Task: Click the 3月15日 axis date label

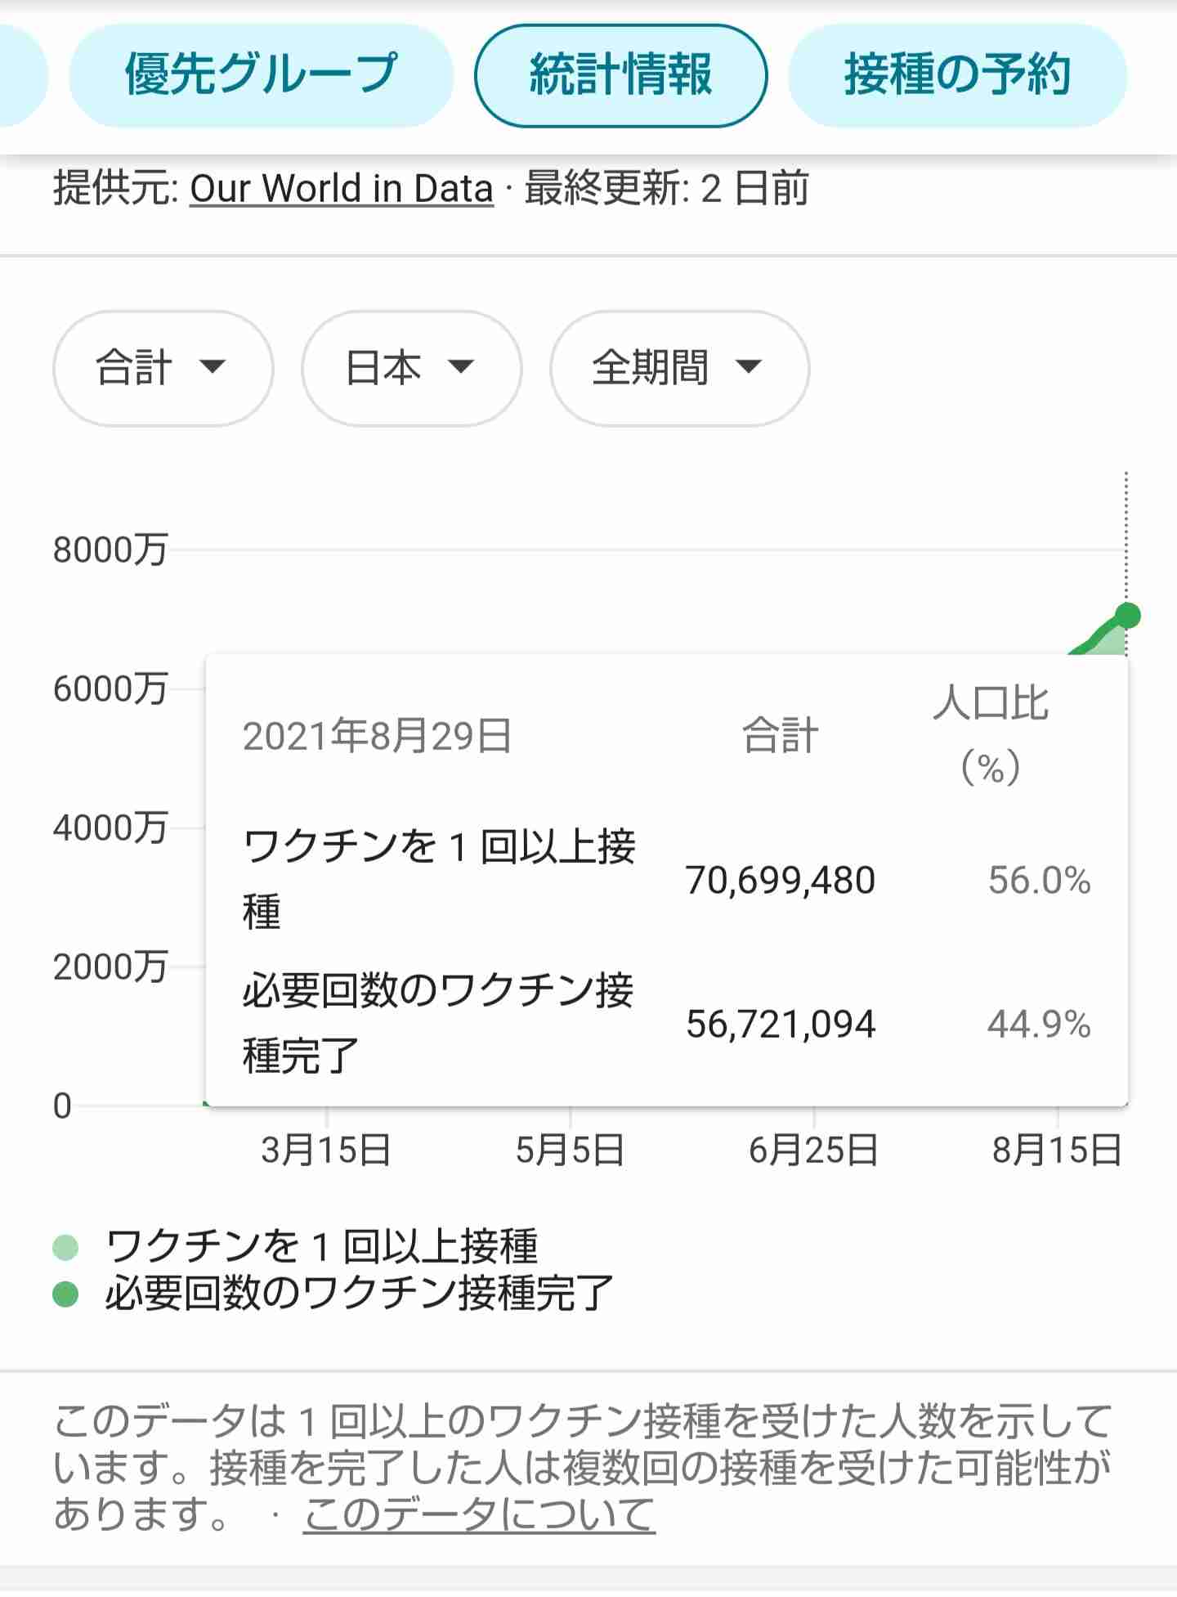Action: (x=326, y=1151)
